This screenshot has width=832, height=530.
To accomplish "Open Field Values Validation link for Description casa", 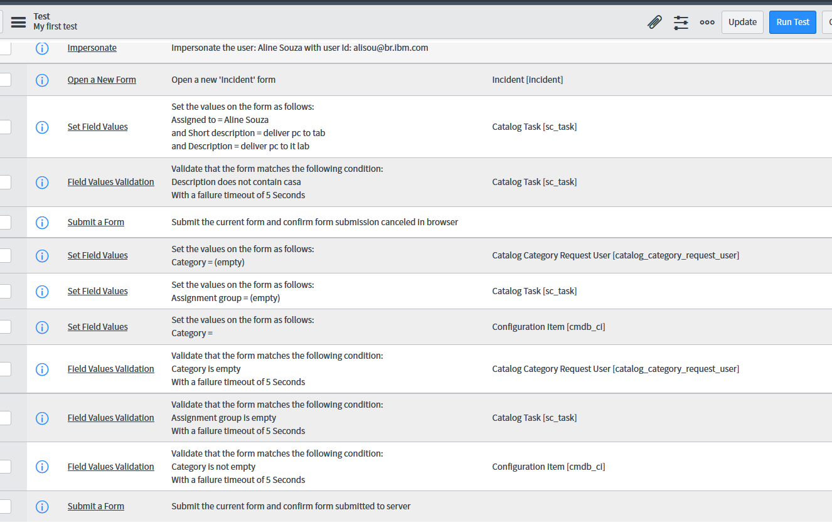I will tap(111, 182).
